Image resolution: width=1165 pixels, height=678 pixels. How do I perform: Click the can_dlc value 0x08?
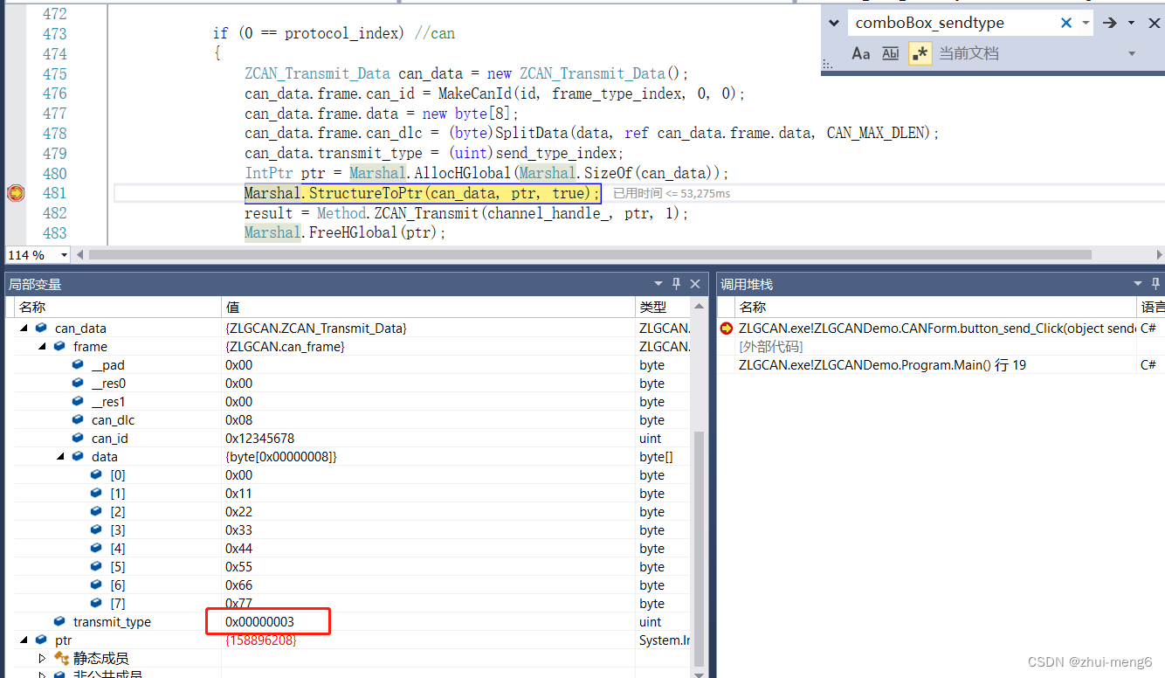238,420
